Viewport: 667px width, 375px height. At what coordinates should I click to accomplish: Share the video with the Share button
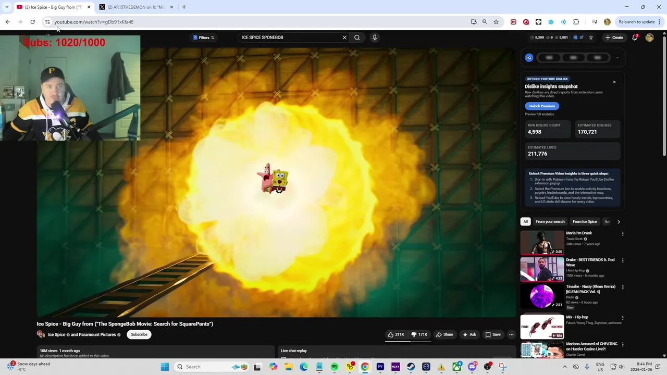pyautogui.click(x=444, y=334)
